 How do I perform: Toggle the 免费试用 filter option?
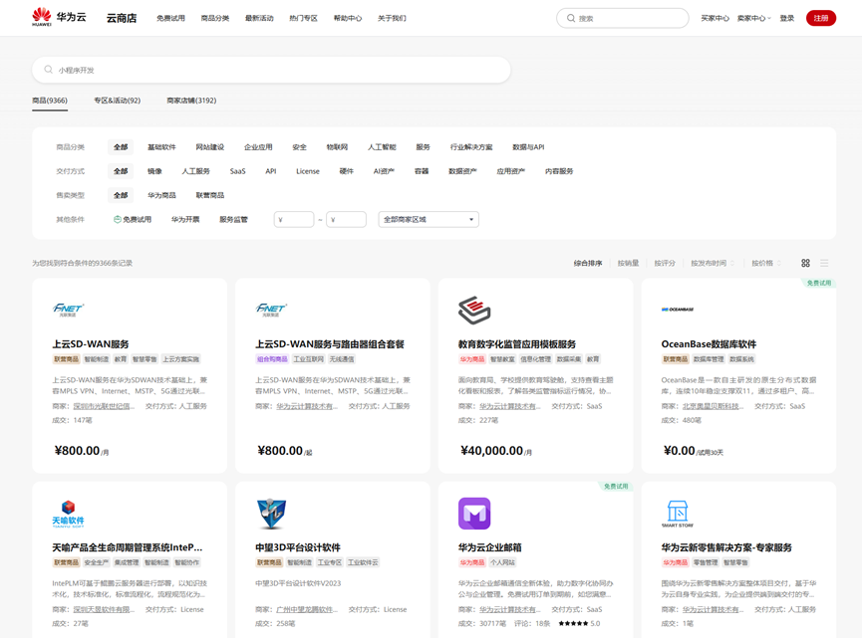point(133,219)
